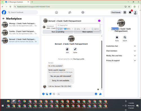Switch to the Messenger | Facebook tab
This screenshot has height=111, width=141.
coord(17,2)
